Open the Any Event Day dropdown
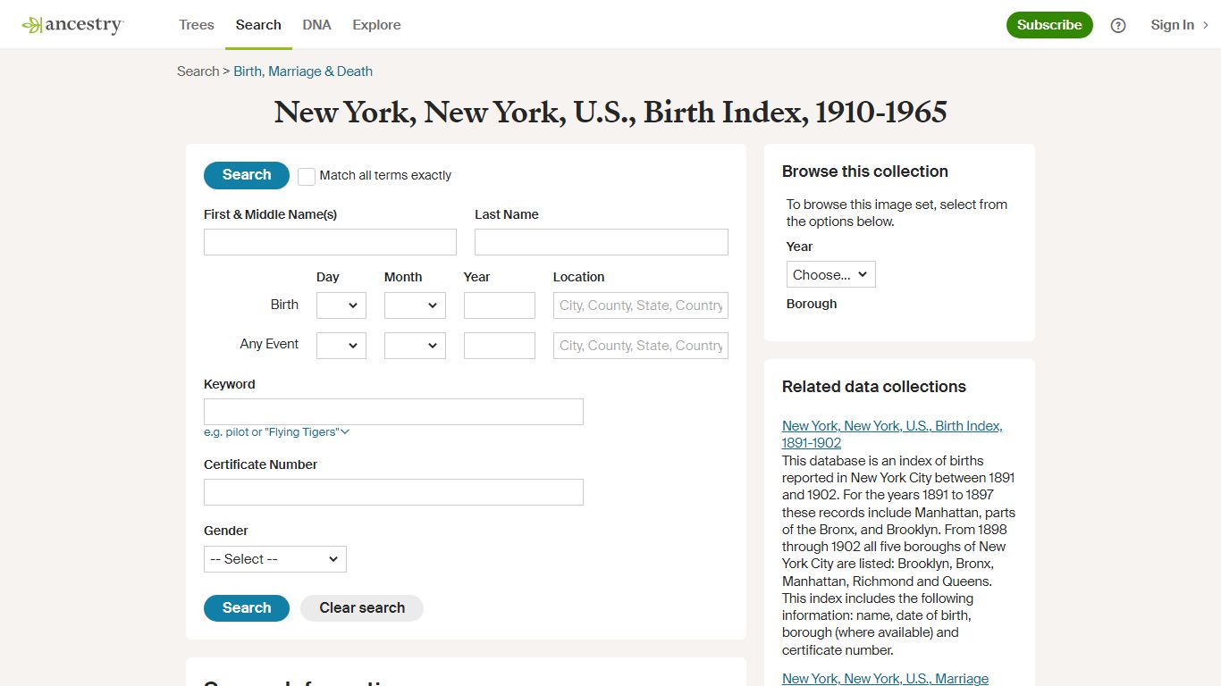Image resolution: width=1221 pixels, height=686 pixels. tap(341, 346)
